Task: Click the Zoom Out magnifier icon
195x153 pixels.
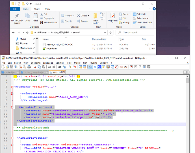Action: (74, 67)
